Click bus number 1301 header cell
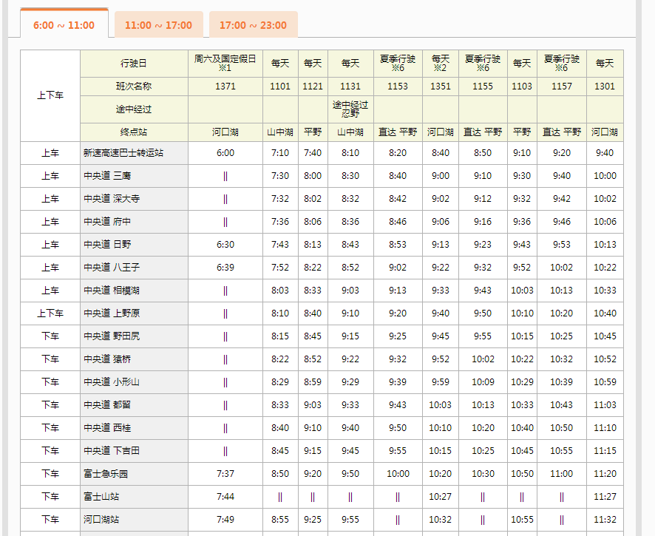This screenshot has width=655, height=536. pos(605,86)
